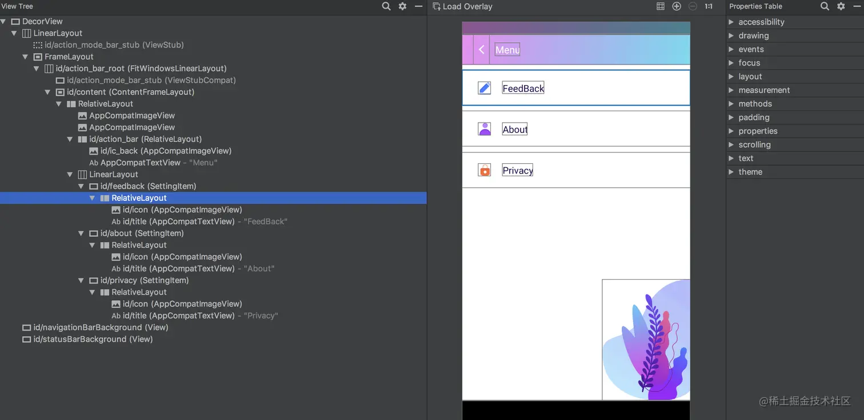Click the FeedBack item in the preview
The width and height of the screenshot is (864, 420).
coord(522,88)
